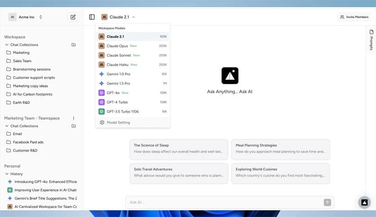Open floating assistant widget icon
376x217 pixels.
click(364, 202)
